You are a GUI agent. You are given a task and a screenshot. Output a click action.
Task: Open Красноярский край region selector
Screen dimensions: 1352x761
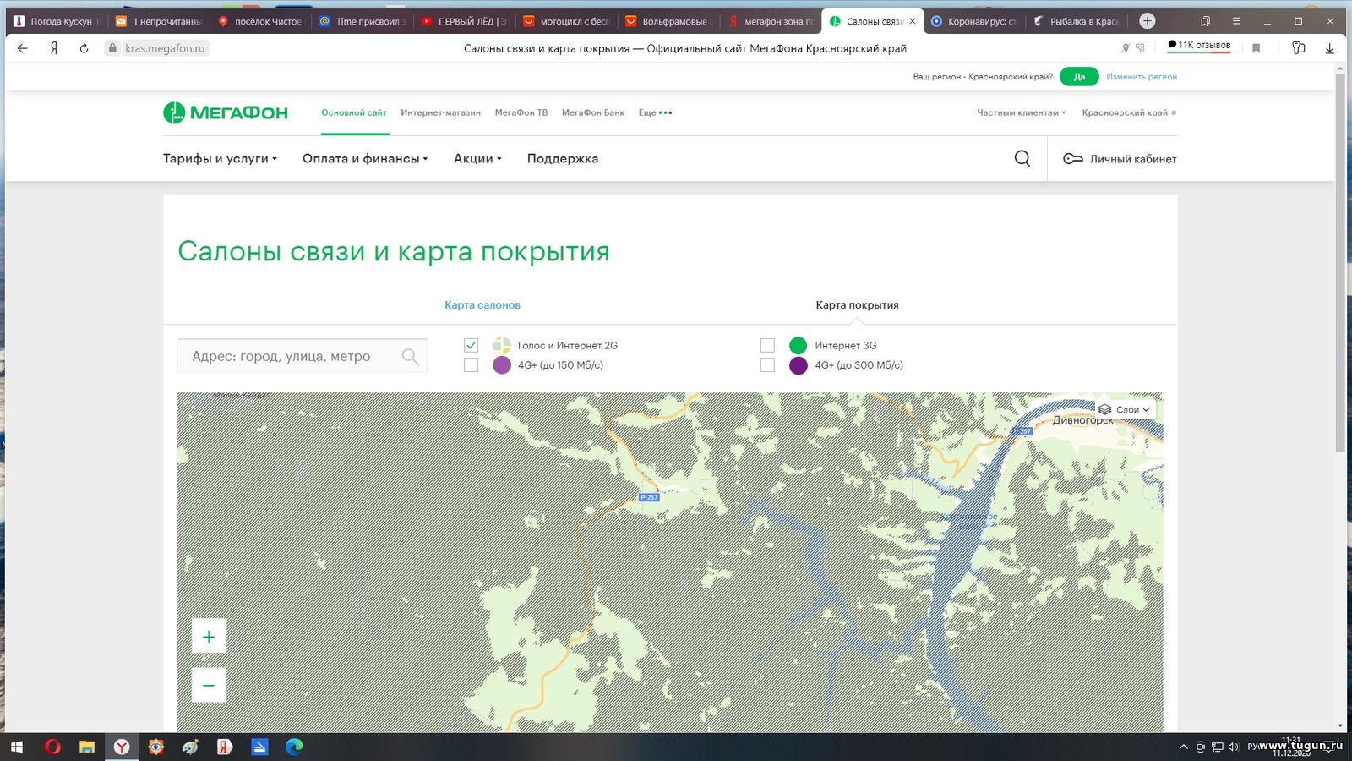1129,112
